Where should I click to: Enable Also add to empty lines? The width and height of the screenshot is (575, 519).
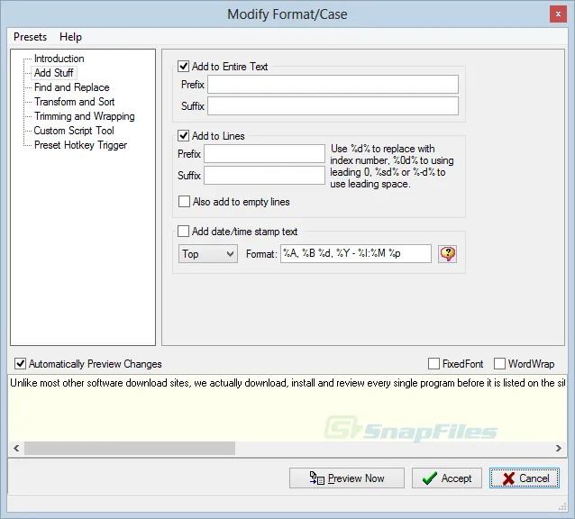[x=184, y=202]
